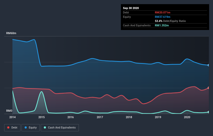The width and height of the screenshot is (213, 136).
Task: Click the RM60m y-axis label
Action: pos(11,33)
